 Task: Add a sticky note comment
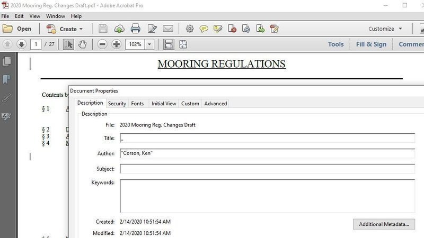pyautogui.click(x=204, y=29)
